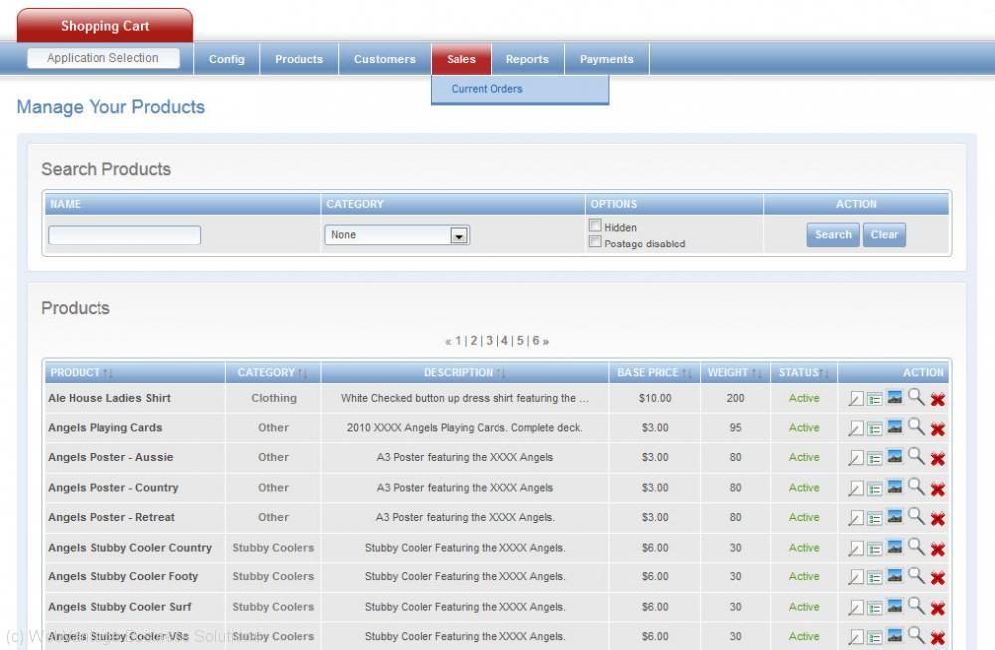
Task: Open the Category dropdown showing None
Action: point(397,235)
